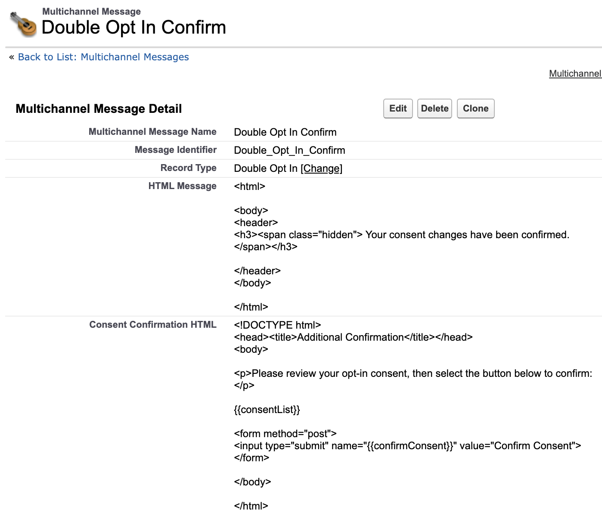The height and width of the screenshot is (522, 602).
Task: Delete this multichannel message
Action: click(x=434, y=109)
